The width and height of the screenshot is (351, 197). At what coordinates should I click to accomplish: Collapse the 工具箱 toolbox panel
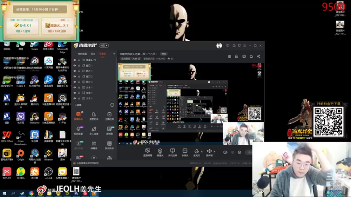click(x=112, y=105)
